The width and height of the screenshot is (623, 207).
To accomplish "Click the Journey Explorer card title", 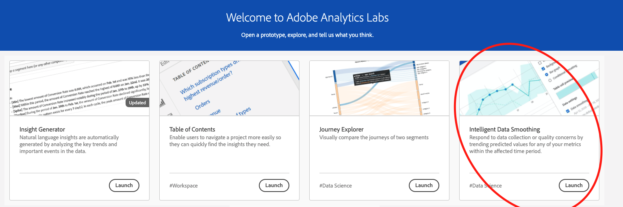I will [341, 129].
